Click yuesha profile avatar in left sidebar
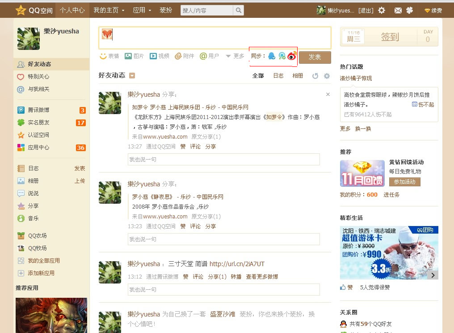The width and height of the screenshot is (454, 333). coord(29,39)
